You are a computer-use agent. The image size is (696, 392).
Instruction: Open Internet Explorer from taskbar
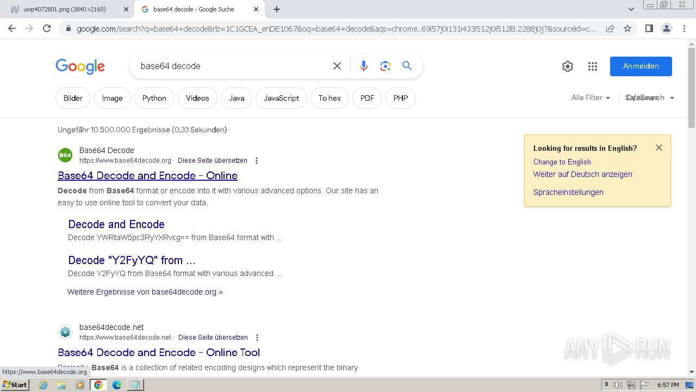pos(43,385)
